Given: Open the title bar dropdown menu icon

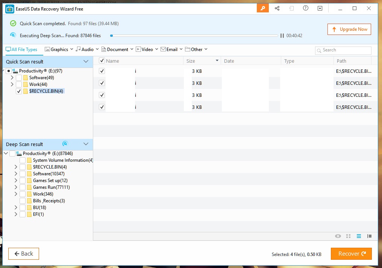Looking at the screenshot, I should point(320,8).
